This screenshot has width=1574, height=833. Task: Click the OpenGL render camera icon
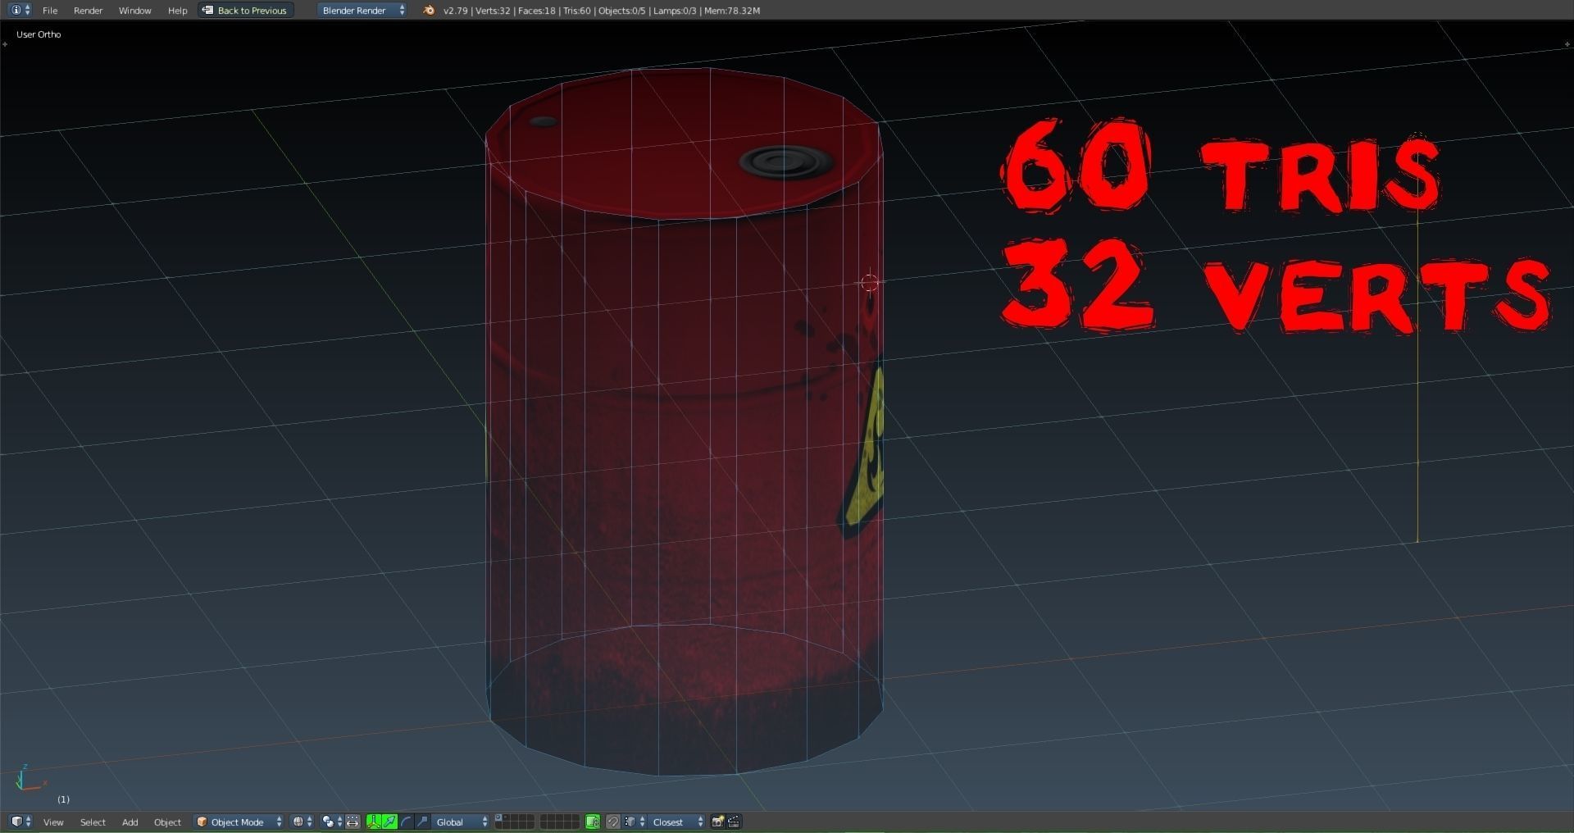point(717,822)
